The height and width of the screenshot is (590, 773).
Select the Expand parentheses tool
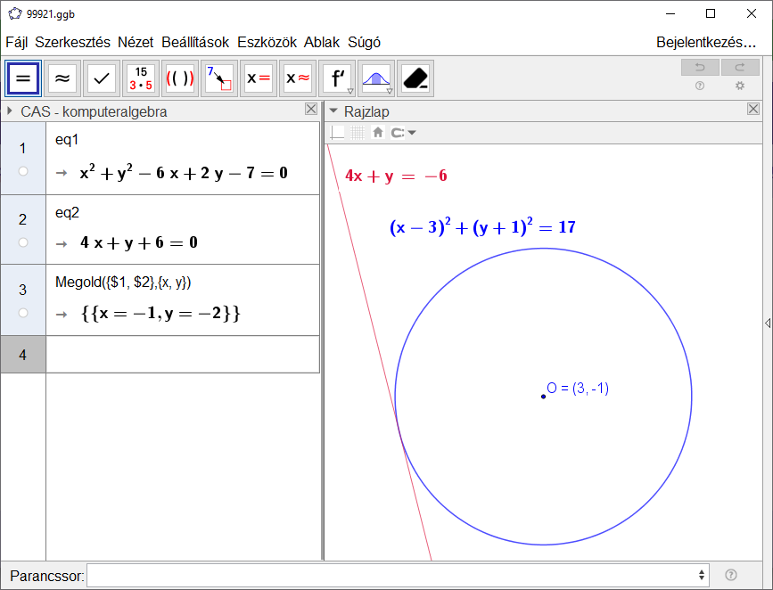180,78
